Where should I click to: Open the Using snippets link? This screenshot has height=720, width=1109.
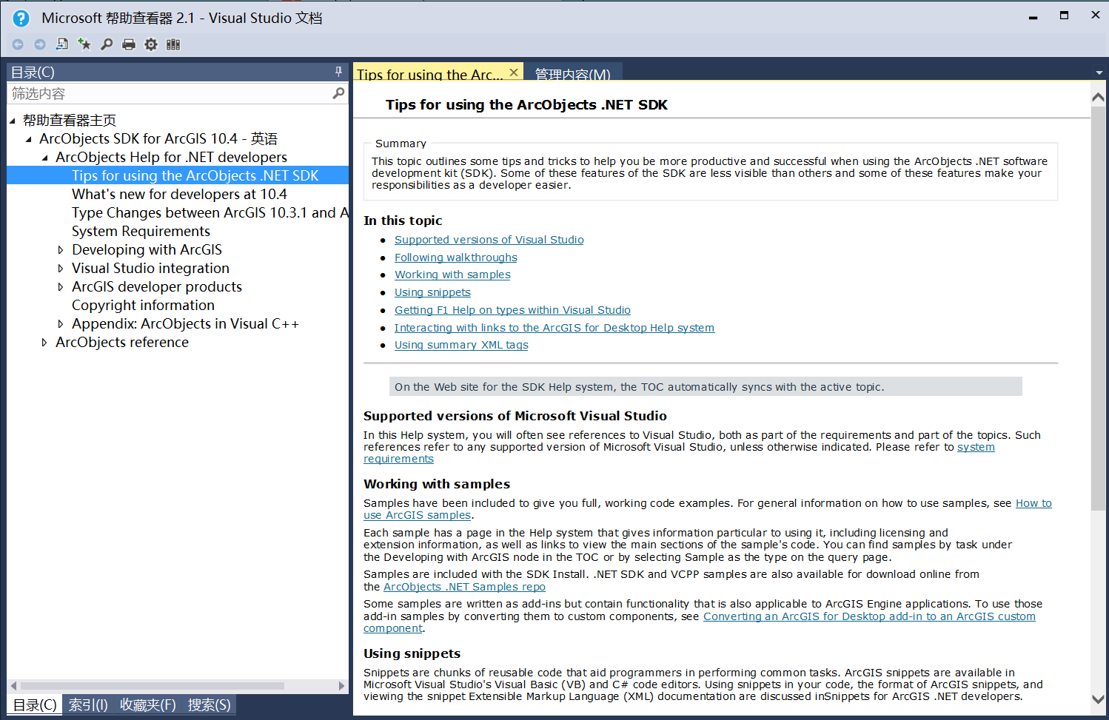pyautogui.click(x=432, y=292)
